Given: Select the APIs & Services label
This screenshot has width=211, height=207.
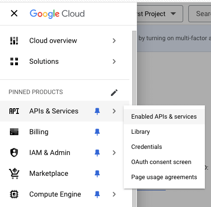Looking at the screenshot, I should (x=54, y=111).
